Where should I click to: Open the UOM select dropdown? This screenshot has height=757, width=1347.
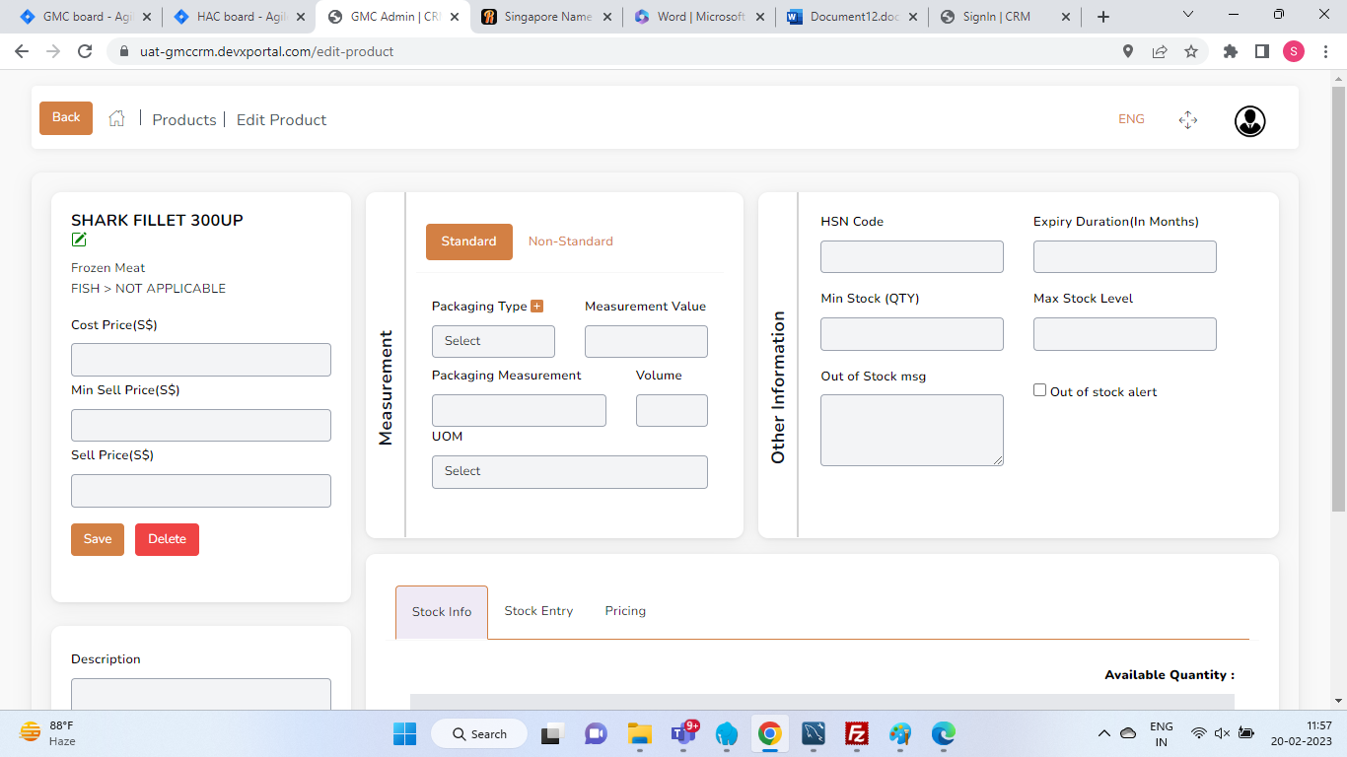569,471
